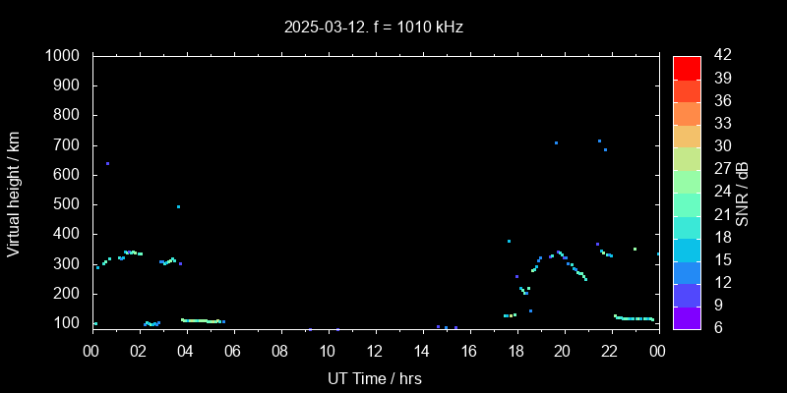Pick the light green 24–27 dB colorbar segment
Screen dimensions: 787x393
(687, 181)
